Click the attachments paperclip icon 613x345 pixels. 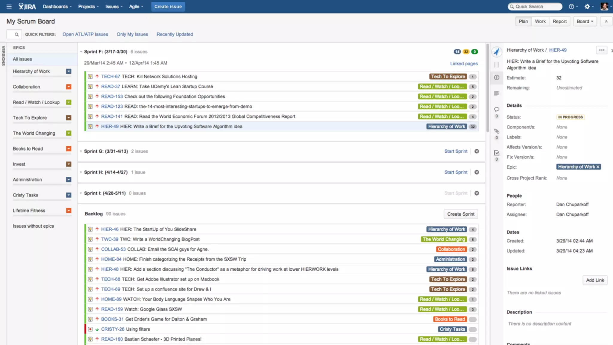(x=497, y=131)
